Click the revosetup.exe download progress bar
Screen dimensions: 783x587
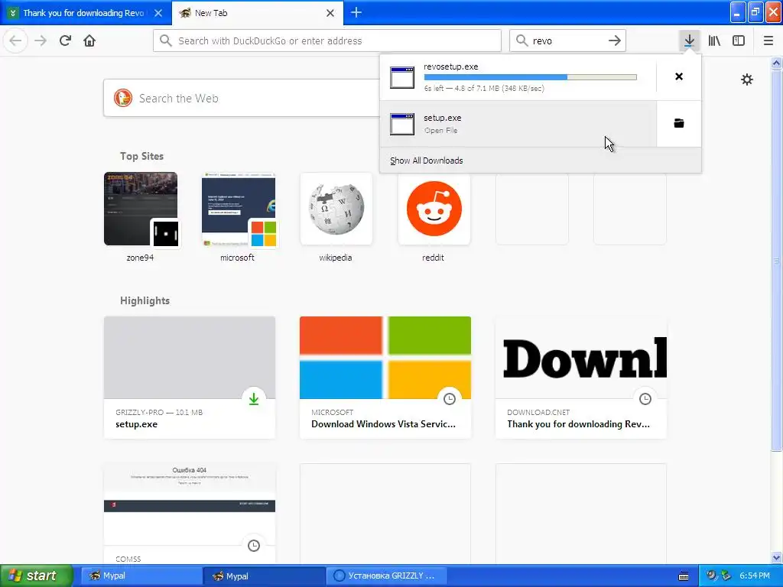[531, 77]
